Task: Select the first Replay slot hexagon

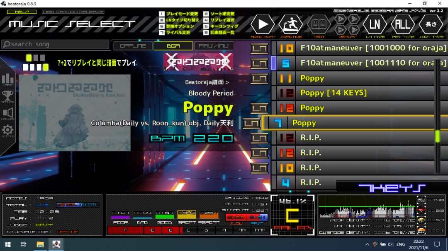Action: 340,19
